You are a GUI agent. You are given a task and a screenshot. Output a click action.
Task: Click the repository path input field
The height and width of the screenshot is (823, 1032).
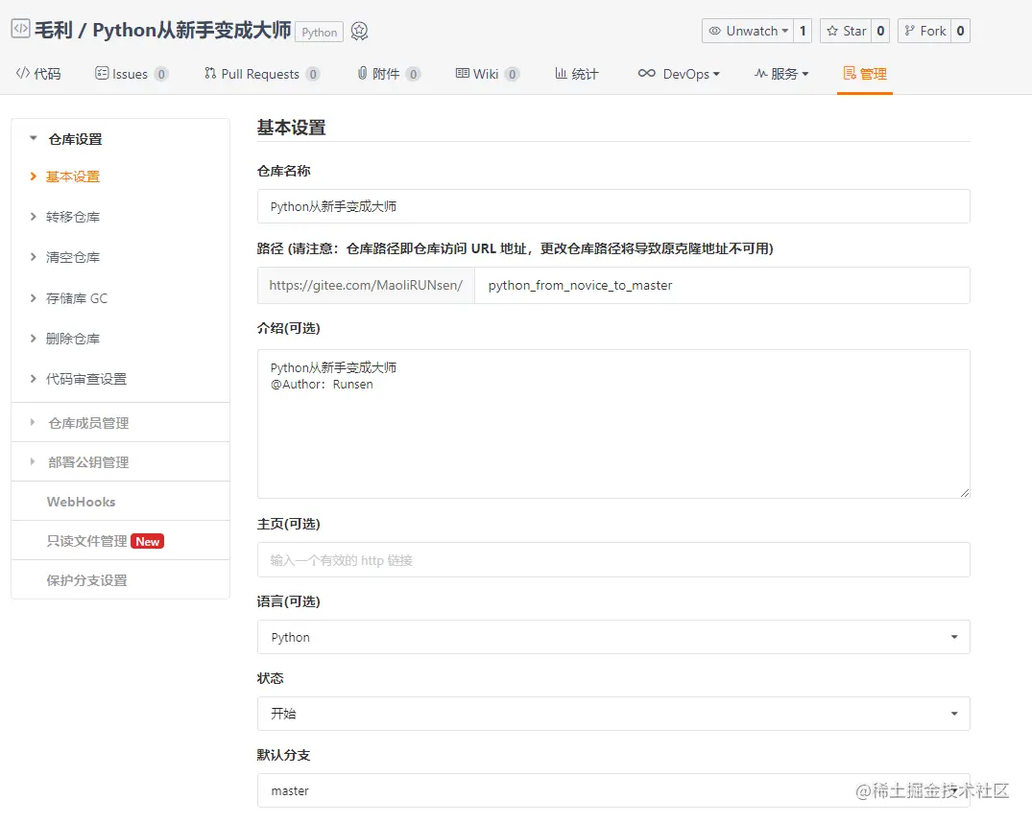click(722, 285)
